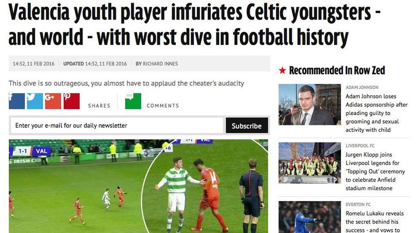Image resolution: width=416 pixels, height=233 pixels.
Task: Click the Subscribe button
Action: [x=246, y=125]
